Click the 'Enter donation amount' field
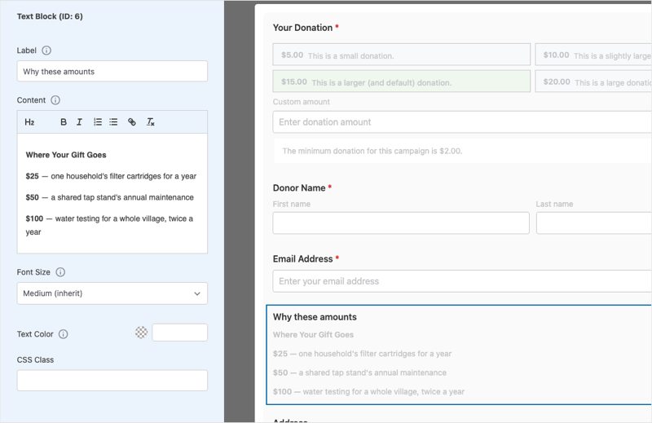Image resolution: width=652 pixels, height=423 pixels. pos(462,122)
